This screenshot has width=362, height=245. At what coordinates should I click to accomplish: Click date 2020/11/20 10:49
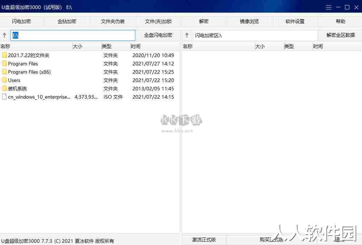point(153,55)
